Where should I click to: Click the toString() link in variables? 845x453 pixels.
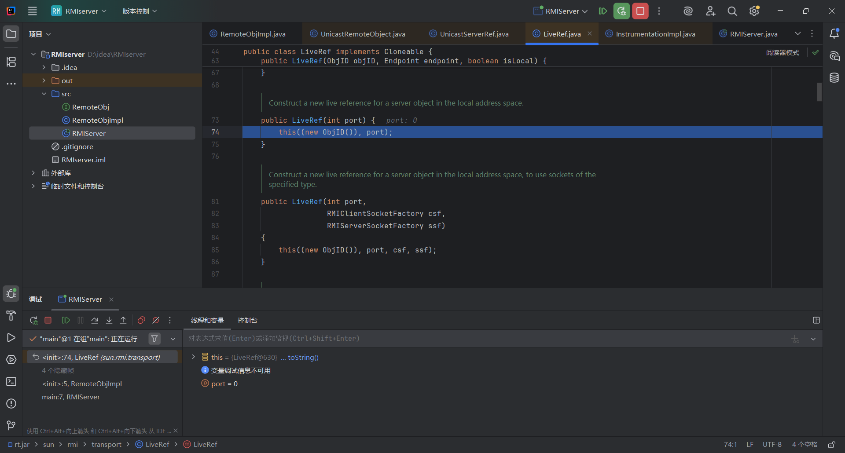pos(303,357)
